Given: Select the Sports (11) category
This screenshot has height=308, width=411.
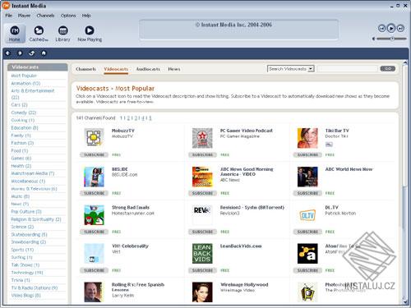Looking at the screenshot, I should (x=22, y=250).
